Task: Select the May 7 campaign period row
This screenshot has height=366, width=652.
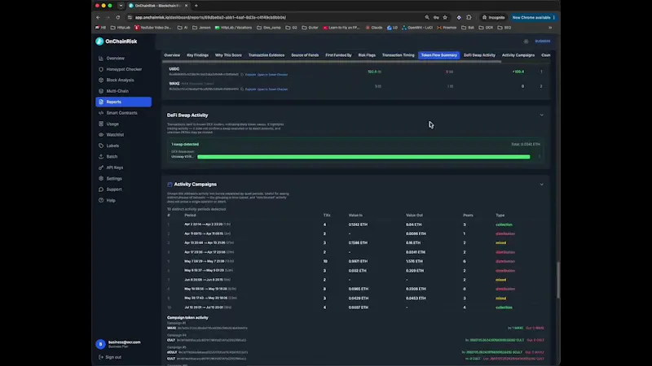Action: tap(357, 261)
